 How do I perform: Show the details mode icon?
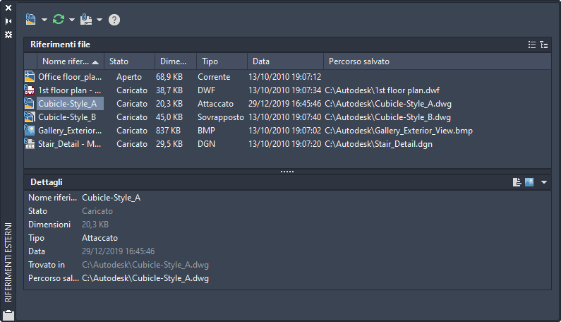[x=517, y=182]
